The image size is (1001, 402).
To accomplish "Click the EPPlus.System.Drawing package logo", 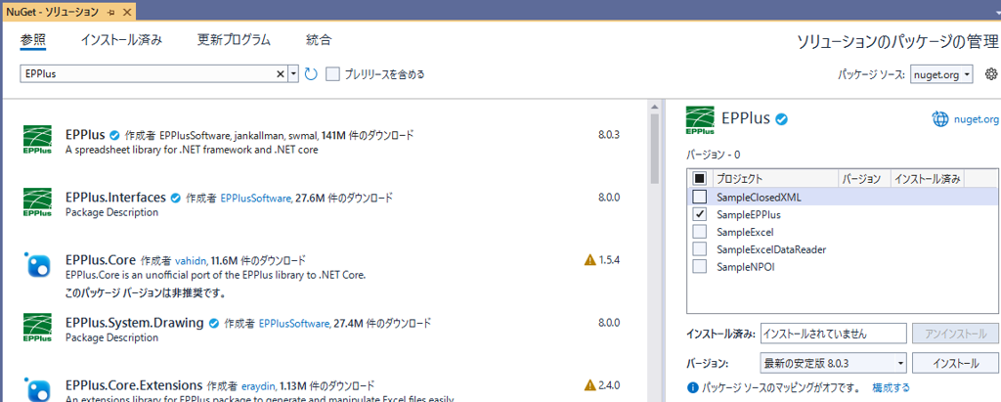I will 37,328.
